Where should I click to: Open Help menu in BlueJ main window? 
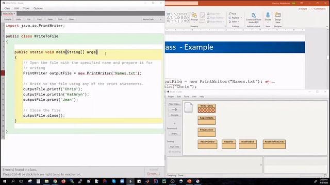tap(202, 97)
